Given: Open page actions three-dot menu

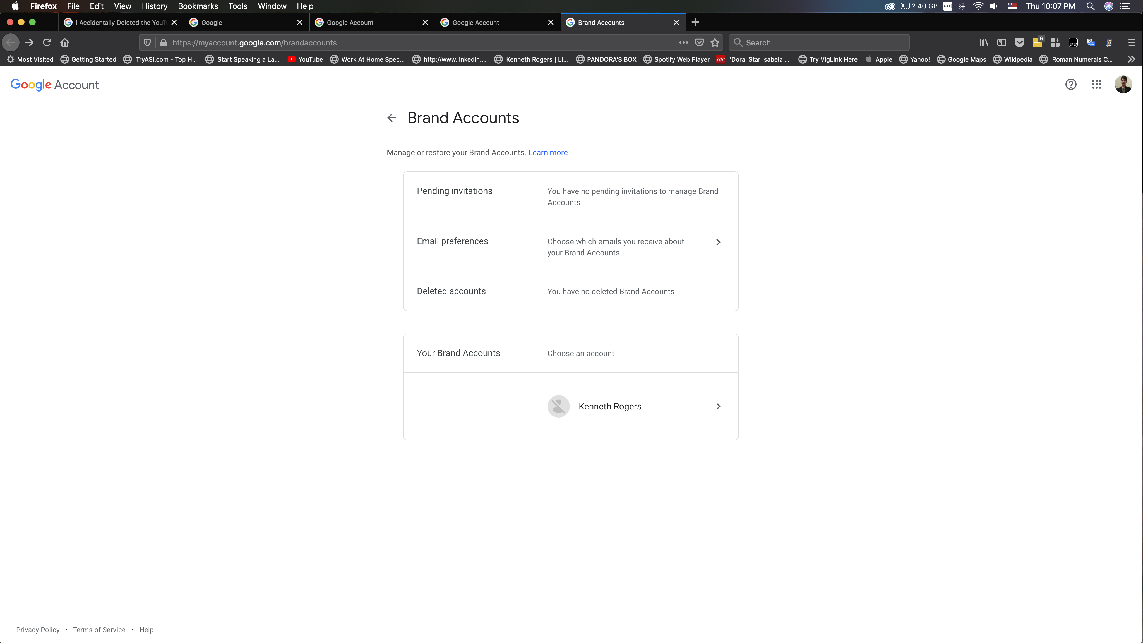Looking at the screenshot, I should point(683,43).
